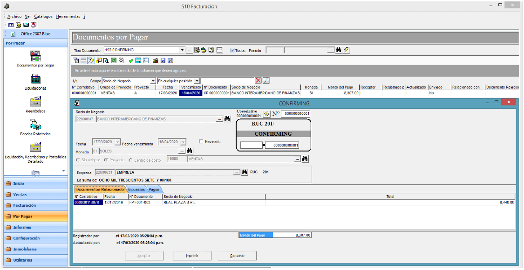Click the Cancelar button
The width and height of the screenshot is (524, 270).
coord(237,256)
